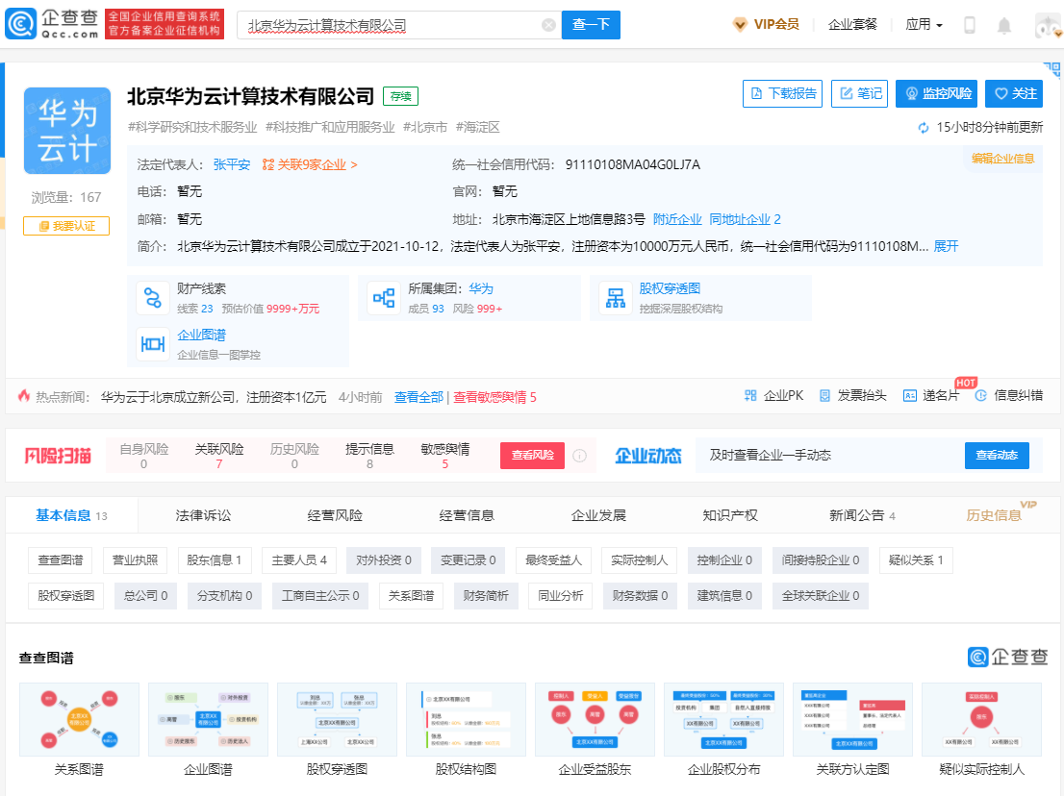
Task: Switch to the 法律诉讼 tab
Action: coord(203,515)
